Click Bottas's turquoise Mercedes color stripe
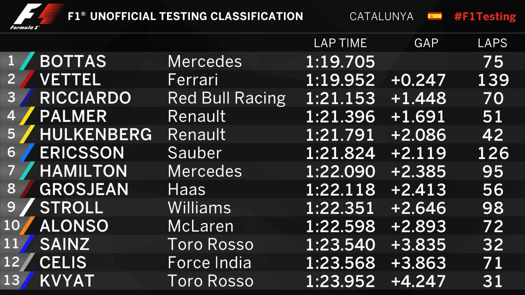Viewport: 525px width, 295px height. coord(27,61)
